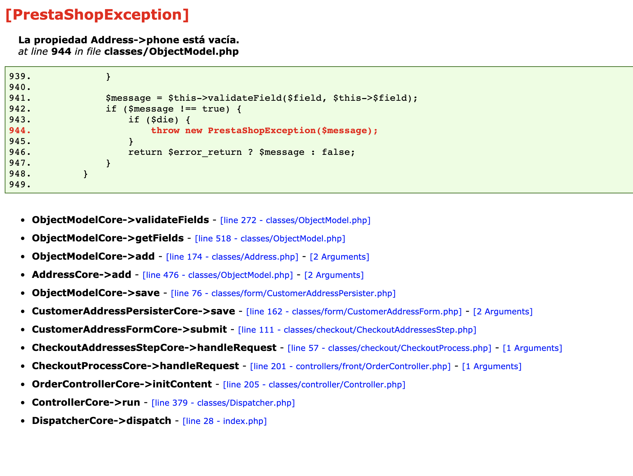Expand 2 Arguments for CustomerAddressPersisterCore->save
Viewport: 633px width, 476px height.
503,312
